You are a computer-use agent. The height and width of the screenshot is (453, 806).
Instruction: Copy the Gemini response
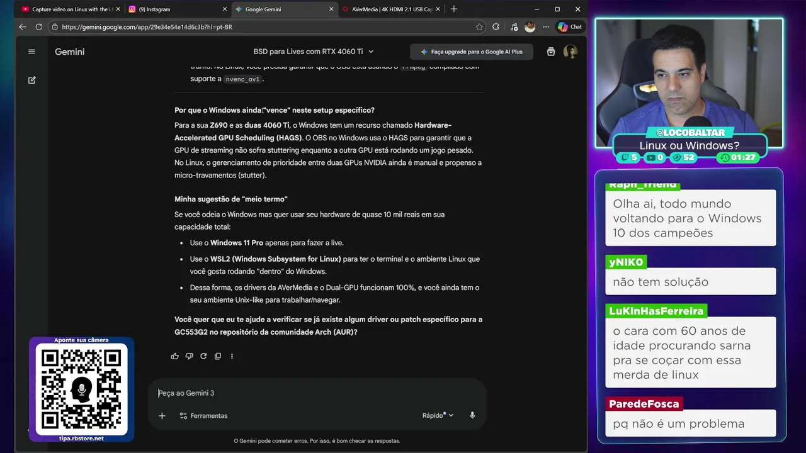(x=218, y=356)
